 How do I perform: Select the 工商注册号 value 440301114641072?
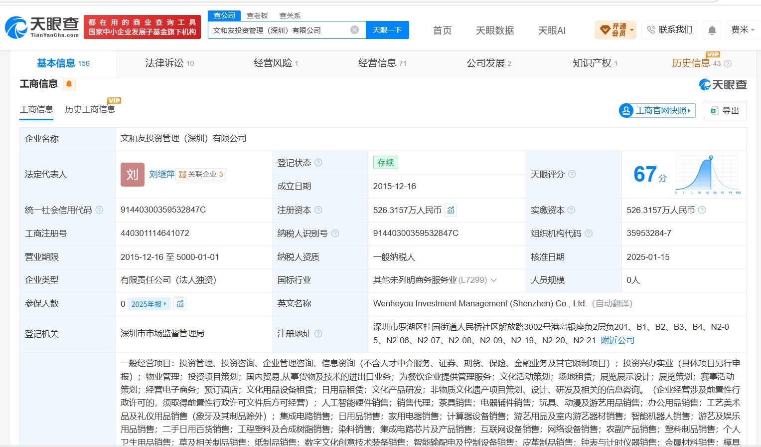pyautogui.click(x=154, y=233)
